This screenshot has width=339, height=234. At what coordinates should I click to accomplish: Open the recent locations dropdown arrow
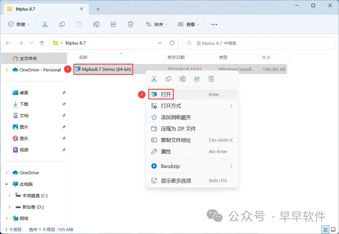pyautogui.click(x=32, y=43)
